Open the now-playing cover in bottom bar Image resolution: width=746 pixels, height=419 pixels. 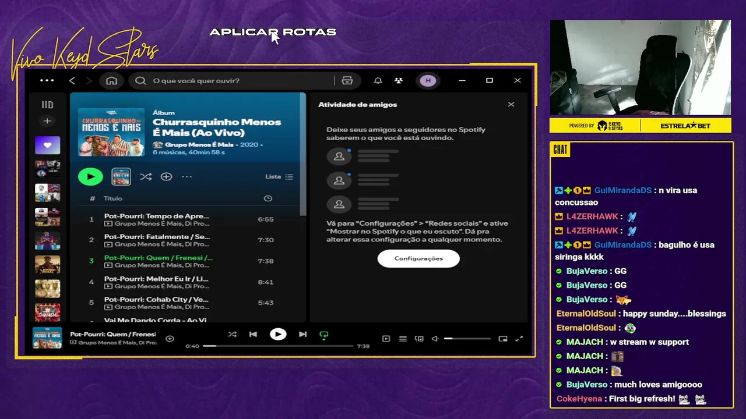[47, 338]
